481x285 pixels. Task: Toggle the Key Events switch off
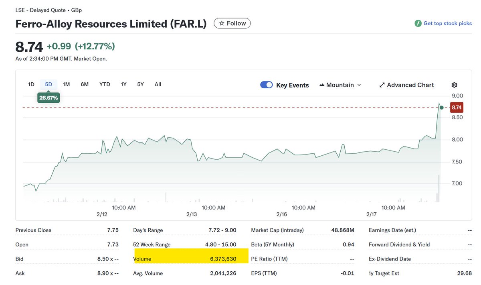[x=266, y=85]
